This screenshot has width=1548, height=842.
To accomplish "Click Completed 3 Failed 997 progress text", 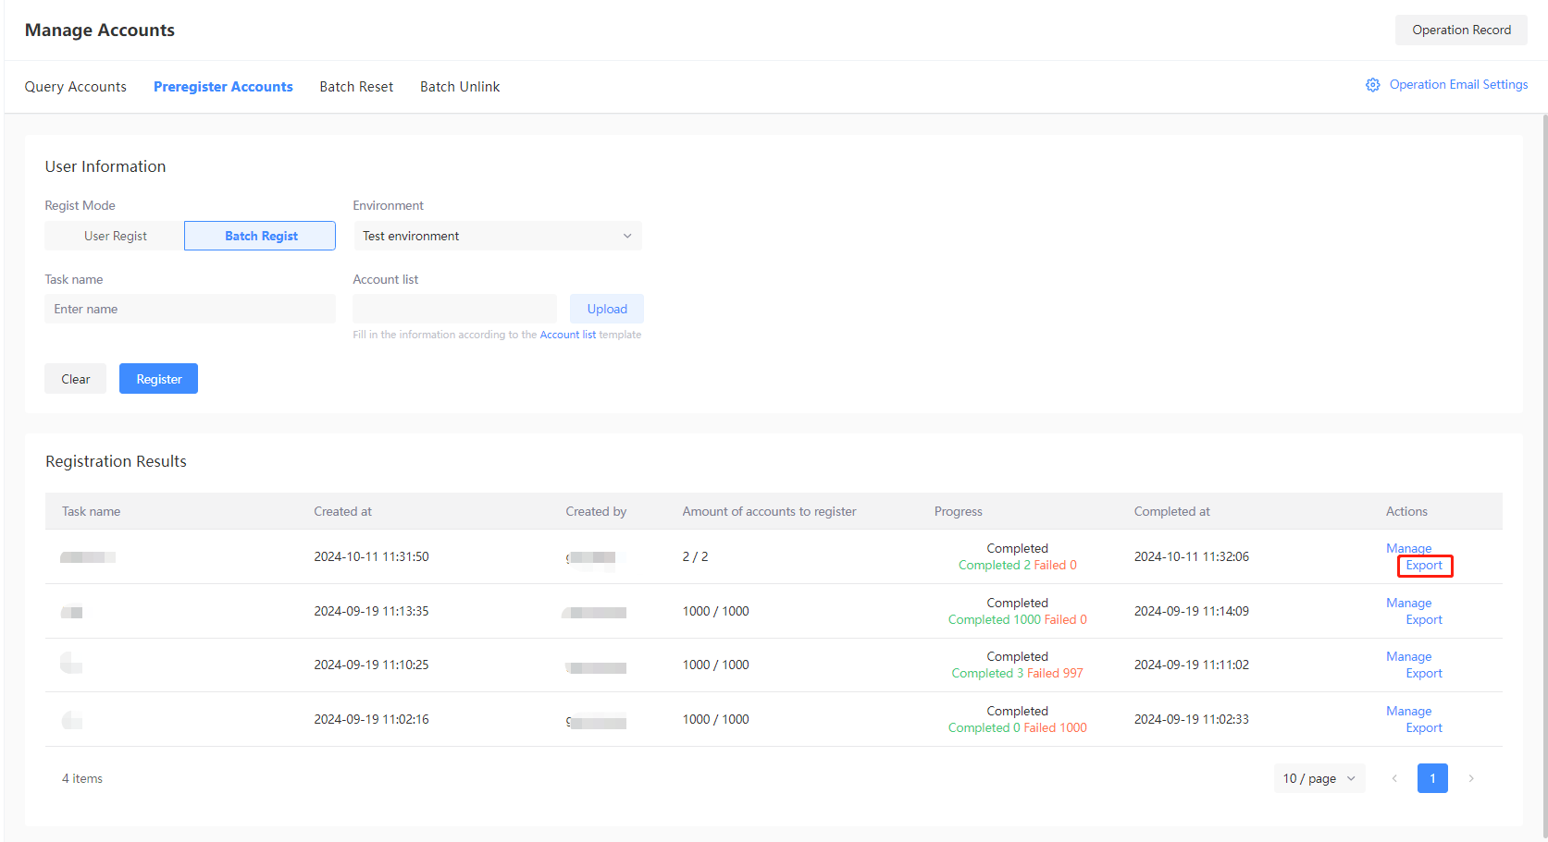I will pos(1017,673).
